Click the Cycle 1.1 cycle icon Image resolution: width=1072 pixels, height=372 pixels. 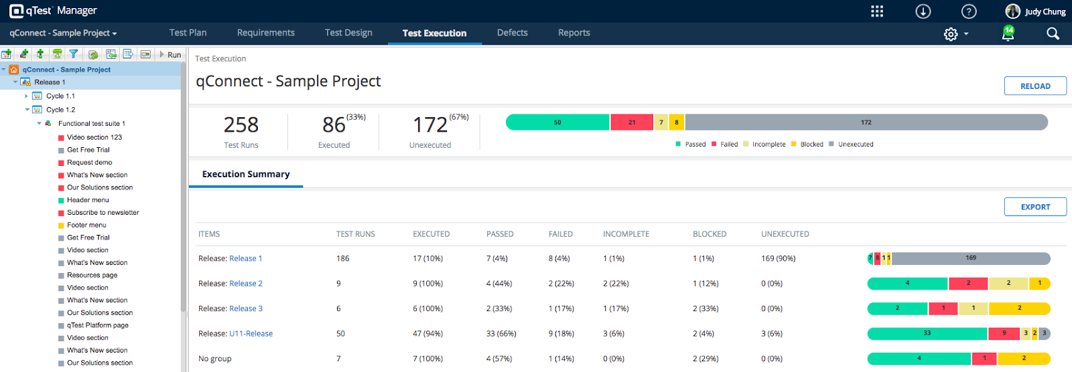click(38, 96)
